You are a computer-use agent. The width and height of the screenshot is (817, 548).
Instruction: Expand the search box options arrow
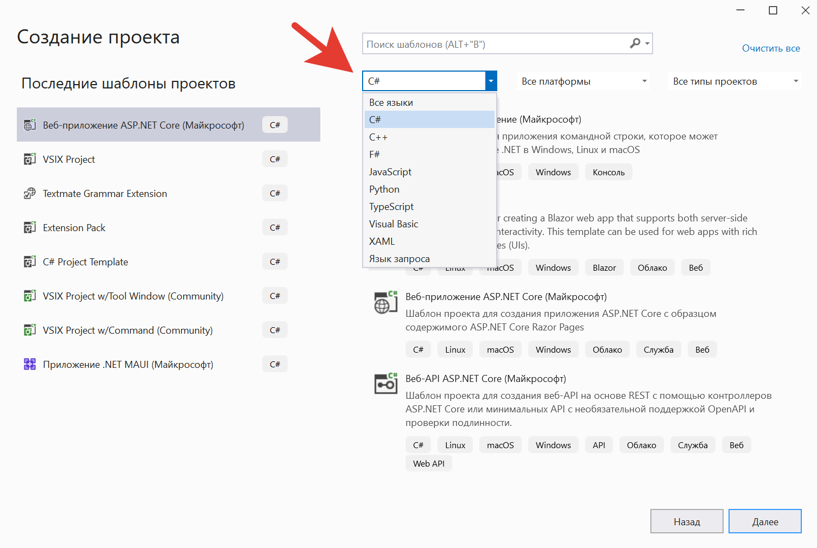point(647,43)
